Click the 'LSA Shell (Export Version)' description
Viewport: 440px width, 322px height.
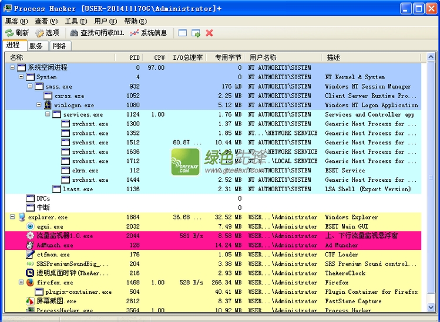368,189
